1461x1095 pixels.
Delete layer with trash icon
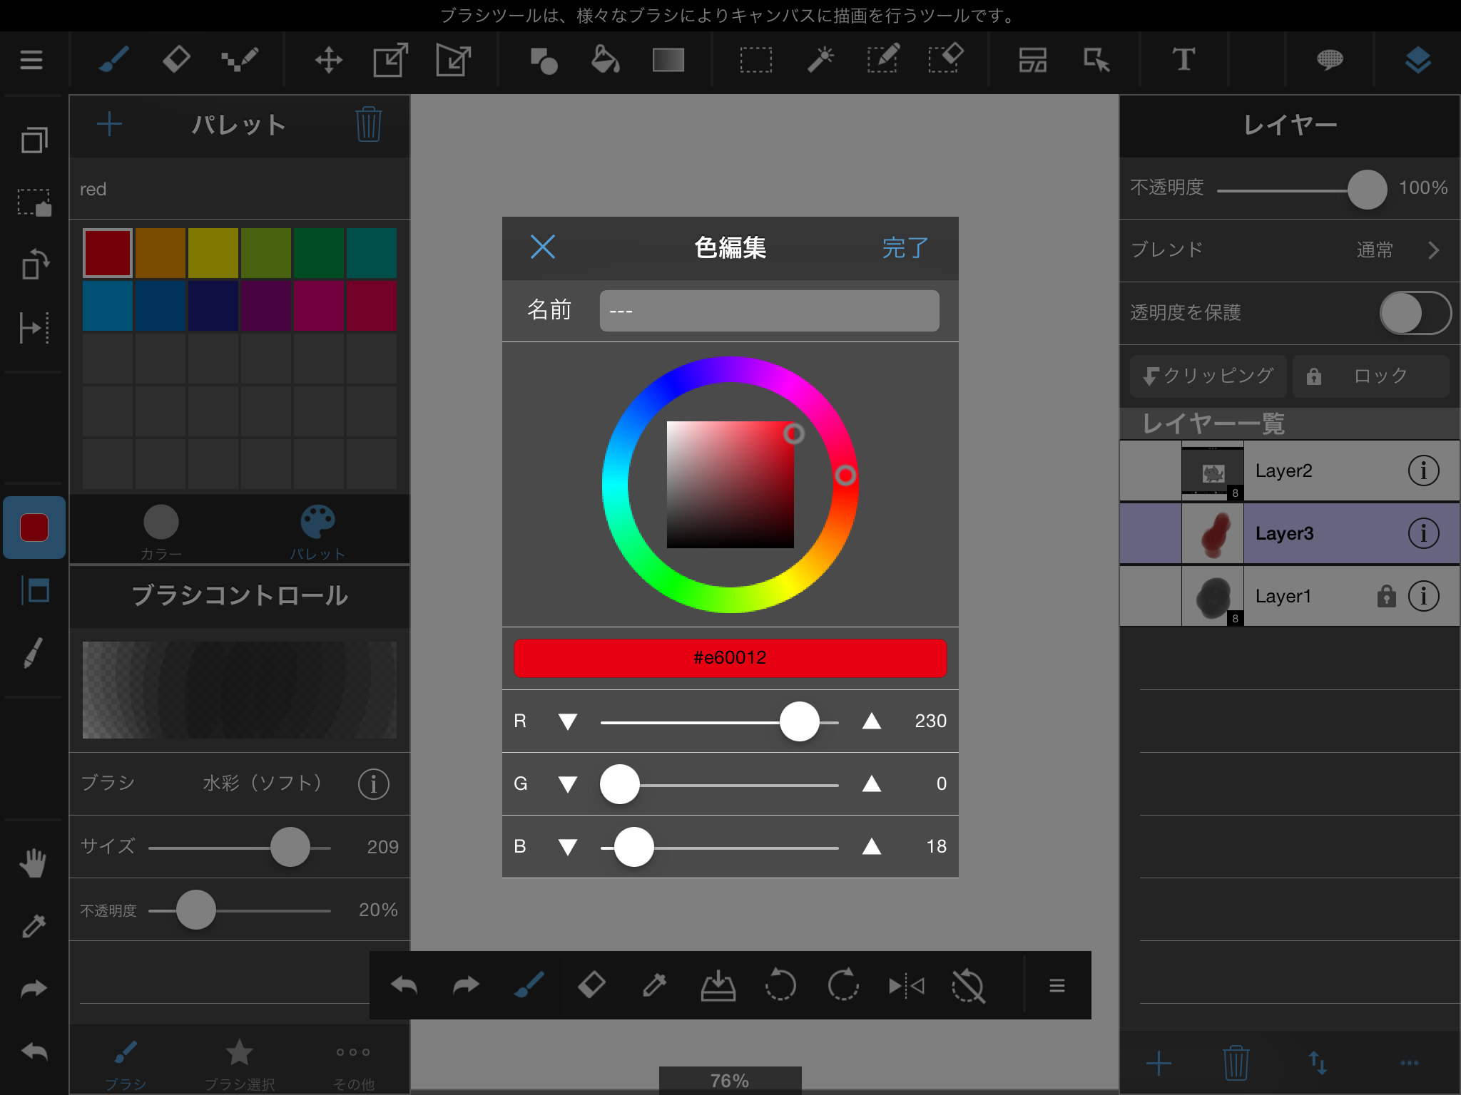coord(1236,1064)
